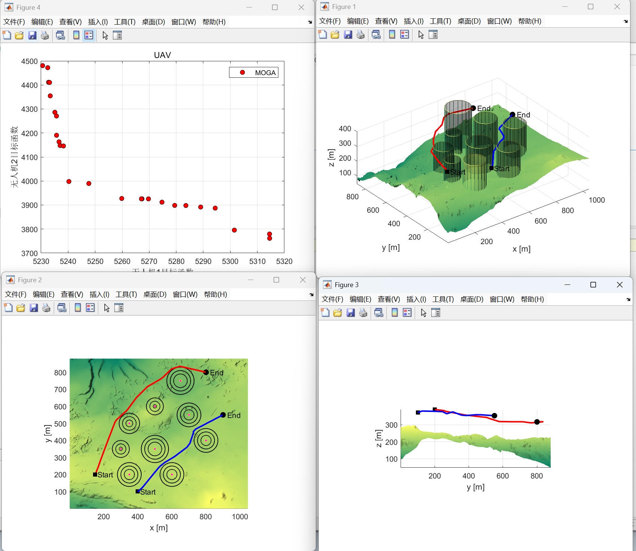This screenshot has height=551, width=636.
Task: Click the MOGA legend box in Figure 4
Action: 254,73
